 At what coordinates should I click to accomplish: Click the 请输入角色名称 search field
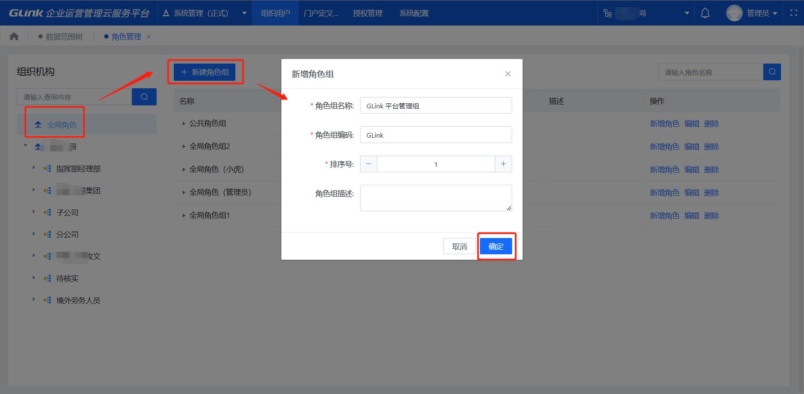pos(711,72)
